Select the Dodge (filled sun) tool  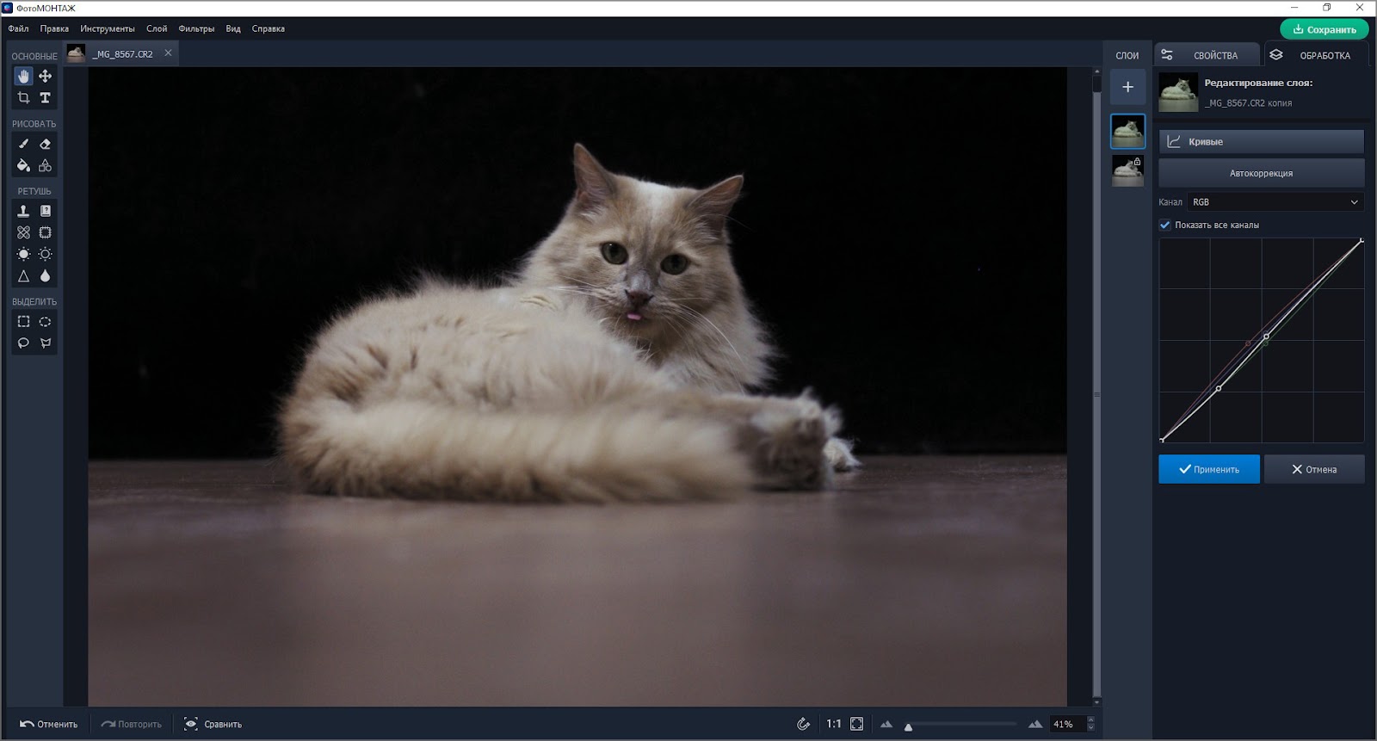pos(23,254)
